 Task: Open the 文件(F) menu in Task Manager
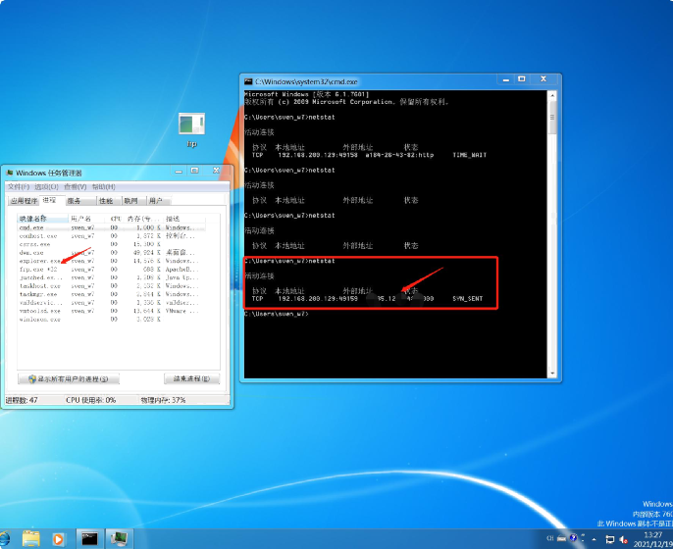tap(19, 186)
